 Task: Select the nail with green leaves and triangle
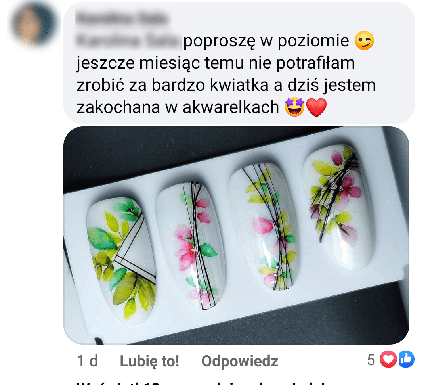point(121,259)
